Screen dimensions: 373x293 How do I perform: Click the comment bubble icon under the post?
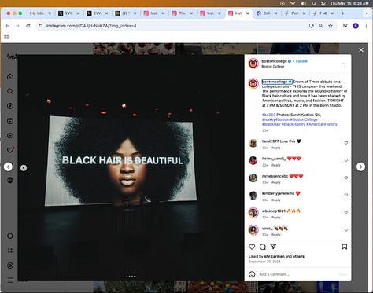pos(263,247)
